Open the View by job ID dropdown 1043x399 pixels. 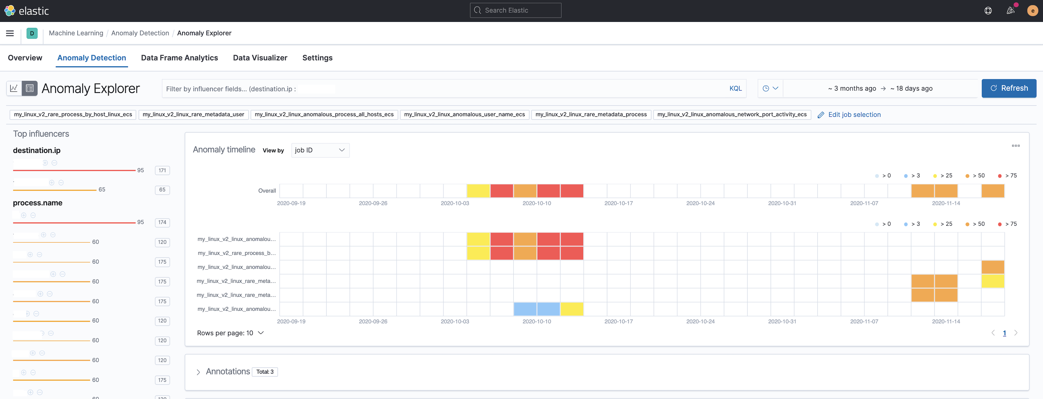(x=320, y=150)
